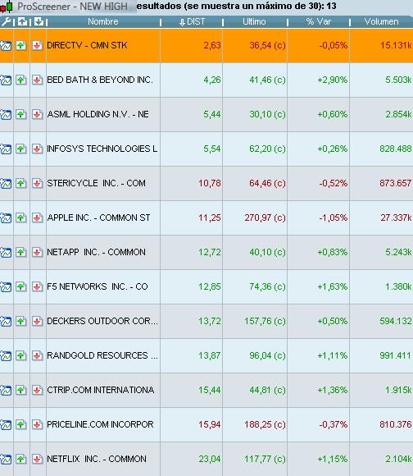This screenshot has height=476, width=413.
Task: Click red down arrow on DIRECTV row
Action: point(37,45)
